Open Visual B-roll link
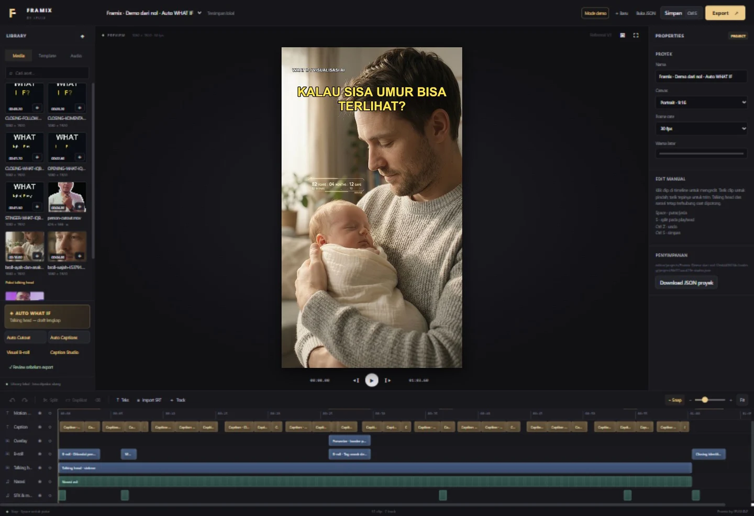 18,352
